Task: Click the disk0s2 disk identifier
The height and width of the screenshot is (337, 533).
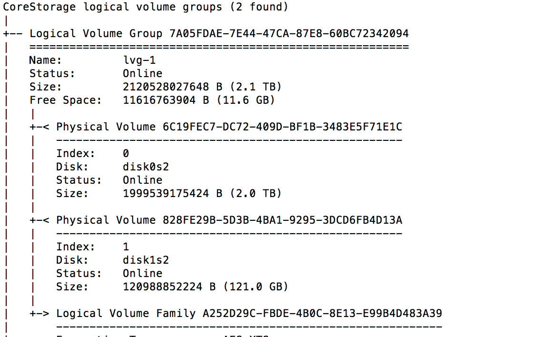Action: click(x=146, y=167)
